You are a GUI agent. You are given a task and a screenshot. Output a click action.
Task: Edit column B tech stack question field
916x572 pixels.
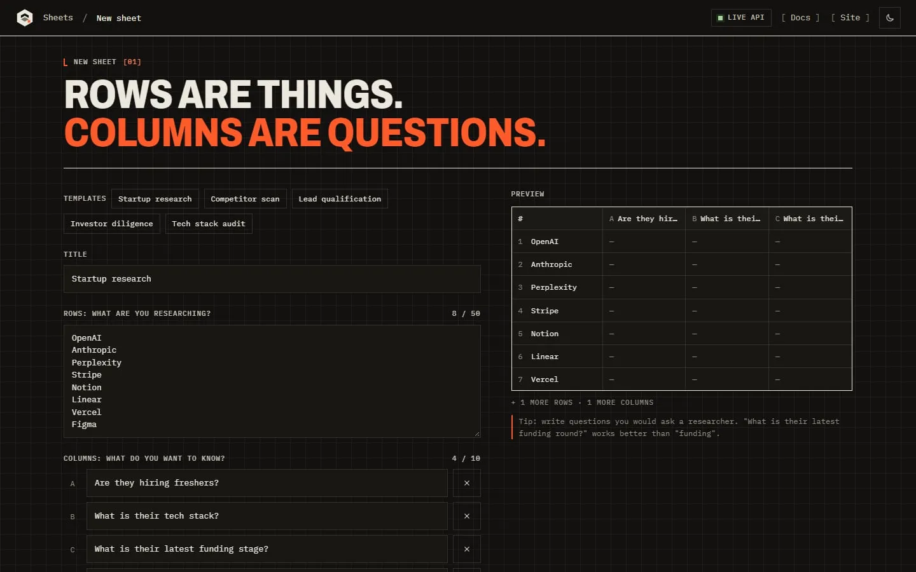click(x=267, y=516)
